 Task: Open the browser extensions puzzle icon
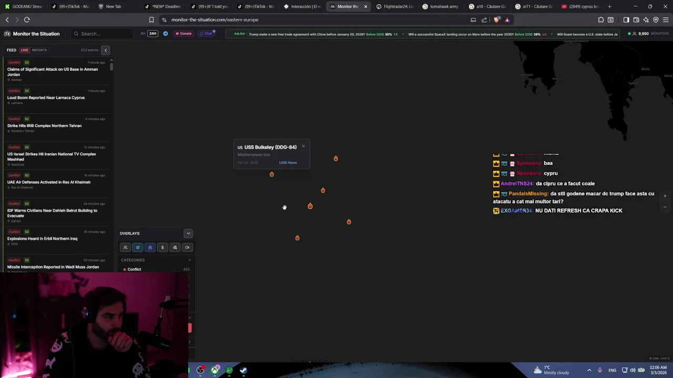(x=601, y=20)
